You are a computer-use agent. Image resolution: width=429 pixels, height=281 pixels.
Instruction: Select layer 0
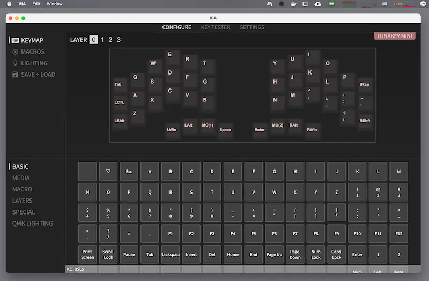[x=93, y=40]
